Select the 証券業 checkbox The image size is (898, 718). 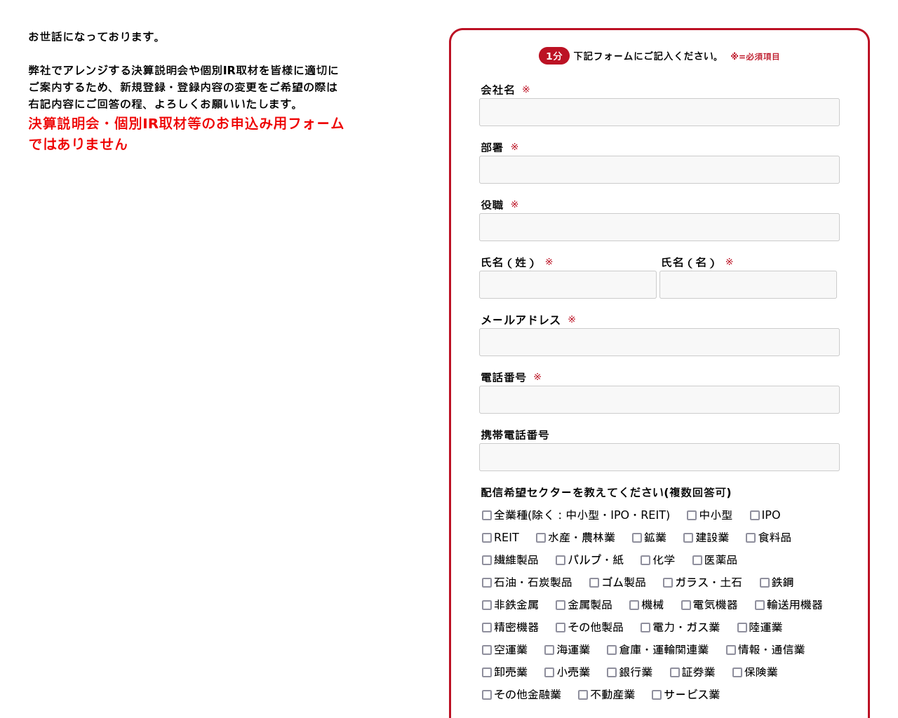[x=675, y=672]
